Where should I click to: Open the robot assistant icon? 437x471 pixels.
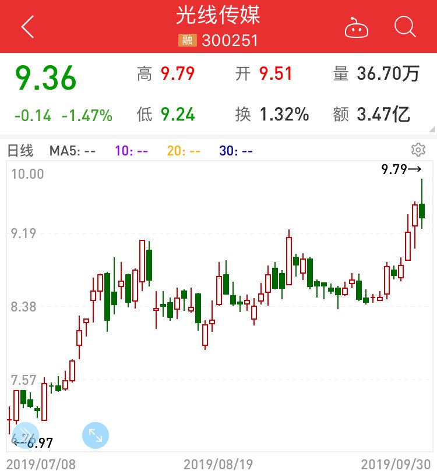click(356, 27)
